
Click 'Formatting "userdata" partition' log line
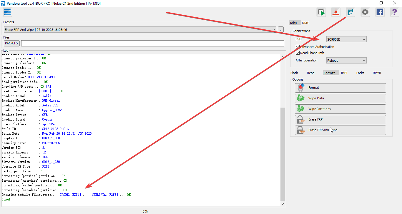pos(34,180)
